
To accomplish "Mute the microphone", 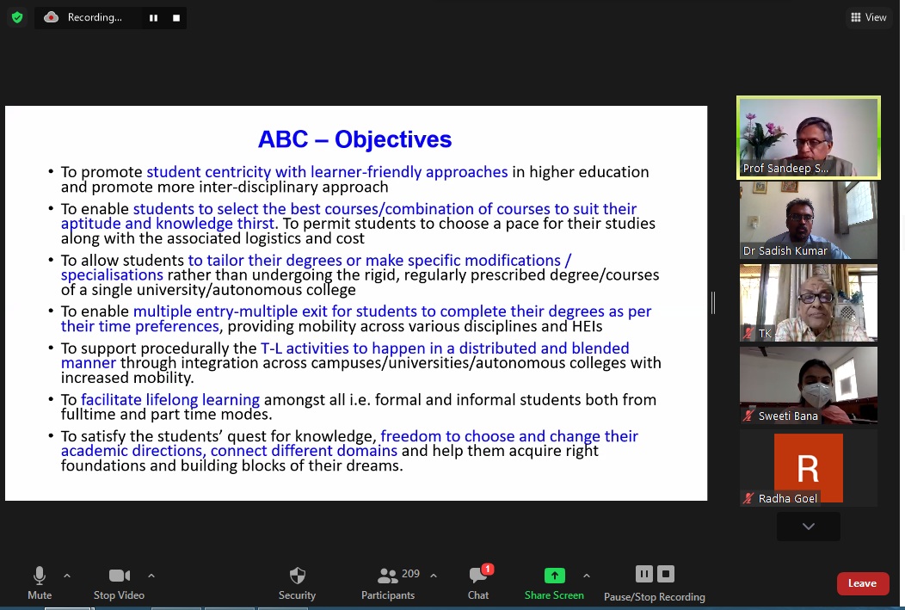I will point(40,582).
